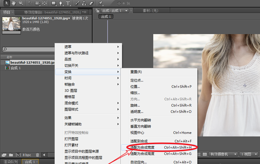Expand the 关键帧辅助 submenu
This screenshot has width=260, height=164.
tap(88, 124)
